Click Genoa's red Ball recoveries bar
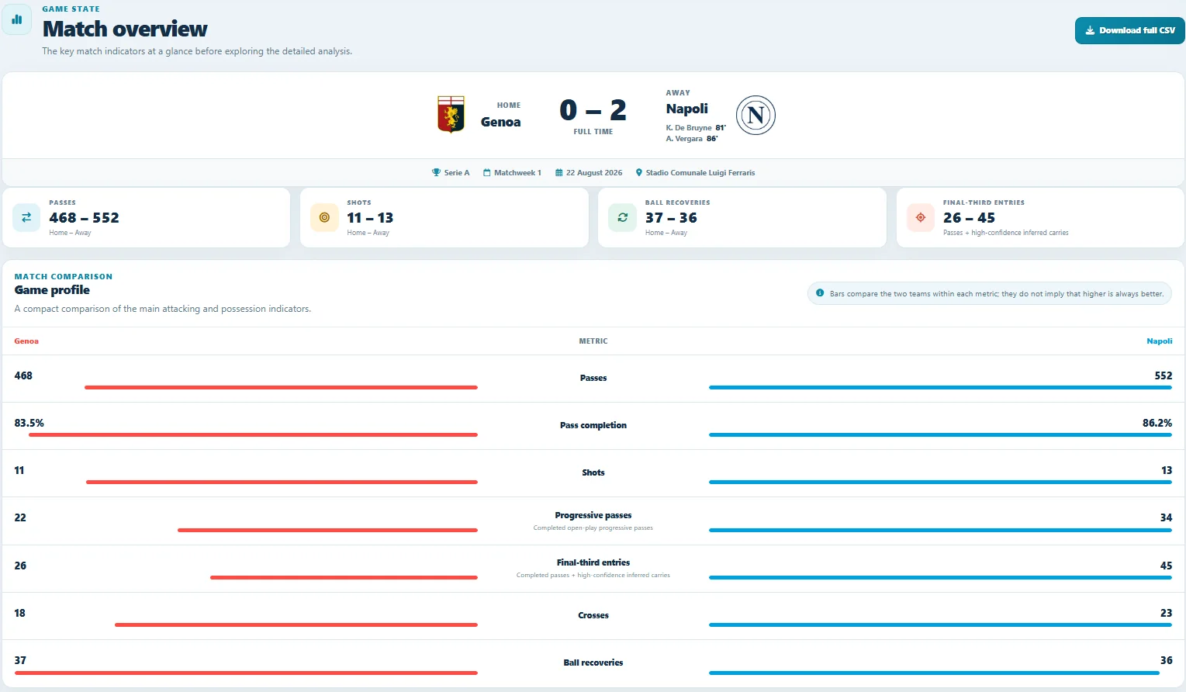 pyautogui.click(x=246, y=673)
